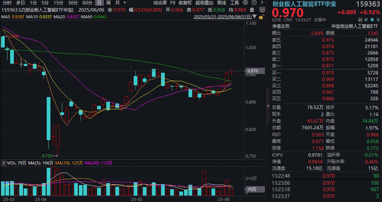The height and width of the screenshot is (202, 382).
Task: Select the 日 daily period tab
Action: pos(99,3)
